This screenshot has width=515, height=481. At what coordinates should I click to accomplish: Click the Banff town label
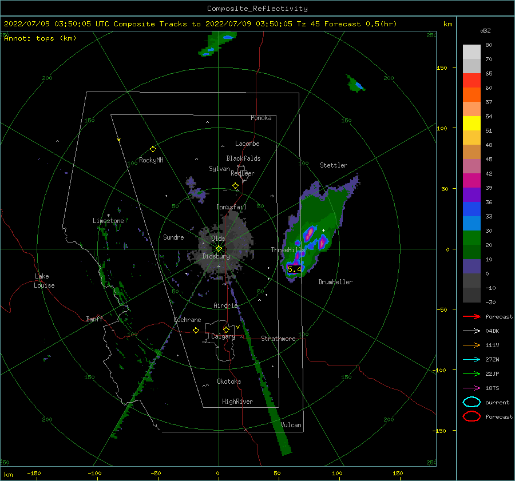(94, 319)
